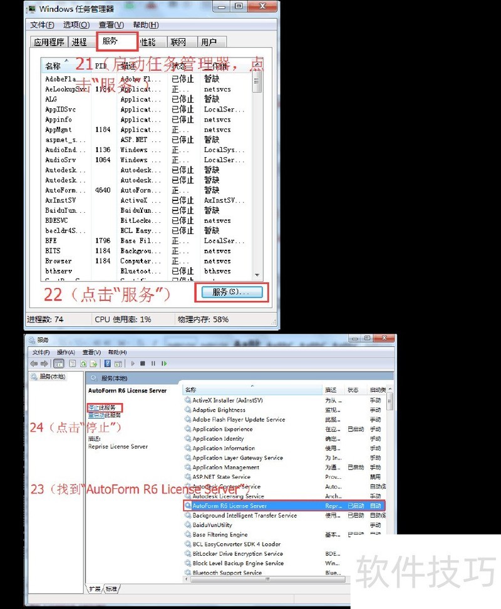This screenshot has height=609, width=501.
Task: Open 查看(V) menu in Task Manager
Action: (x=111, y=25)
